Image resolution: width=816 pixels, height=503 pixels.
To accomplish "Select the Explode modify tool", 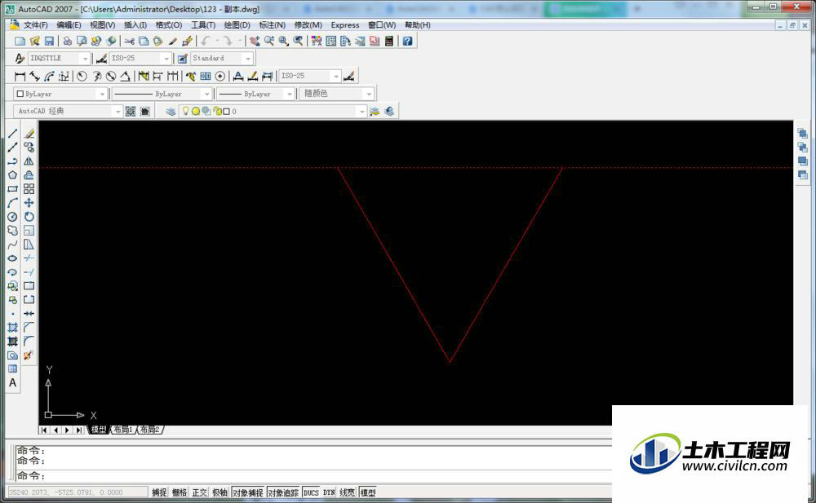I will pos(28,355).
